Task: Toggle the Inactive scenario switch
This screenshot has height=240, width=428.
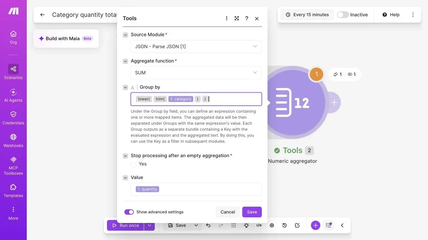Action: (x=343, y=15)
